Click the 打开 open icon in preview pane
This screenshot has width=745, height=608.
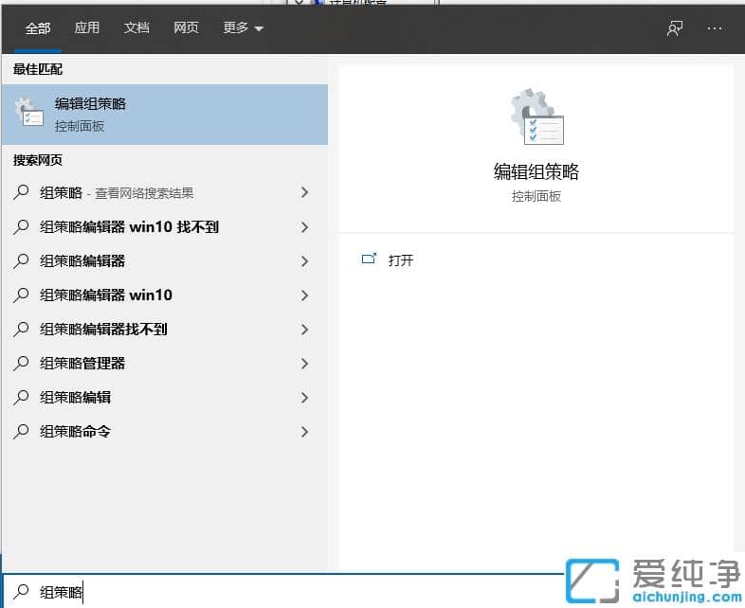pyautogui.click(x=370, y=259)
